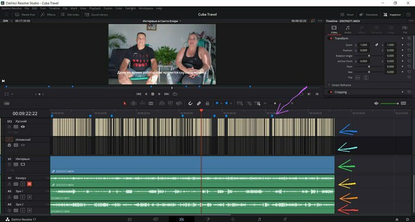The height and width of the screenshot is (222, 415).
Task: Switch to the Audio inspector tab
Action: [348, 30]
